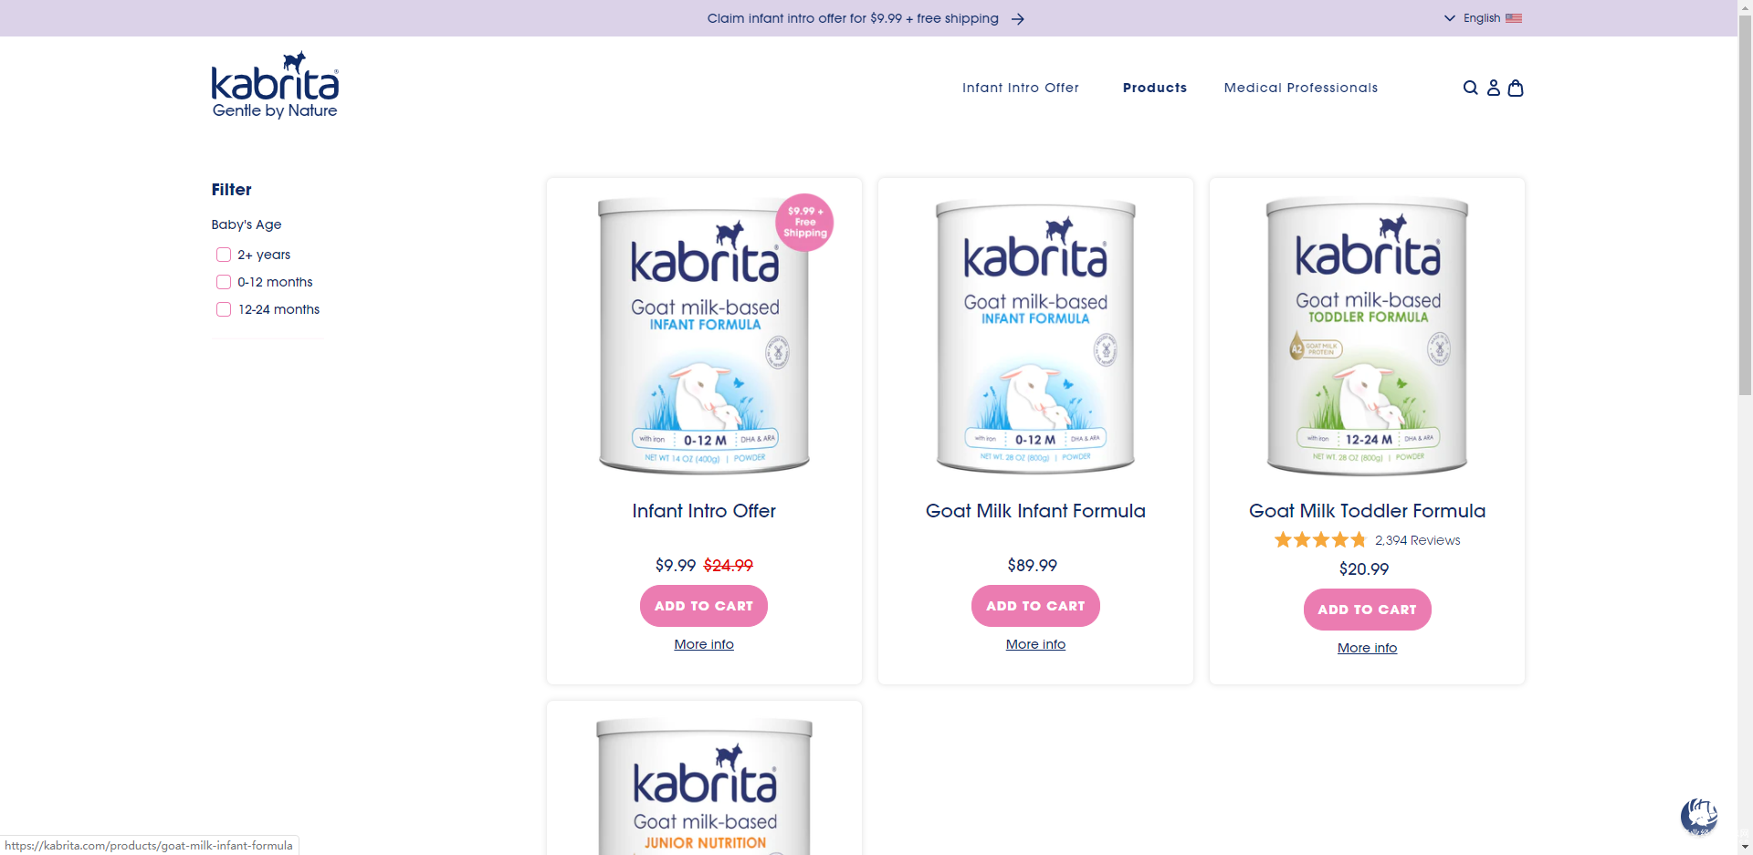Open the search magnifier icon
Image resolution: width=1753 pixels, height=855 pixels.
pos(1470,88)
